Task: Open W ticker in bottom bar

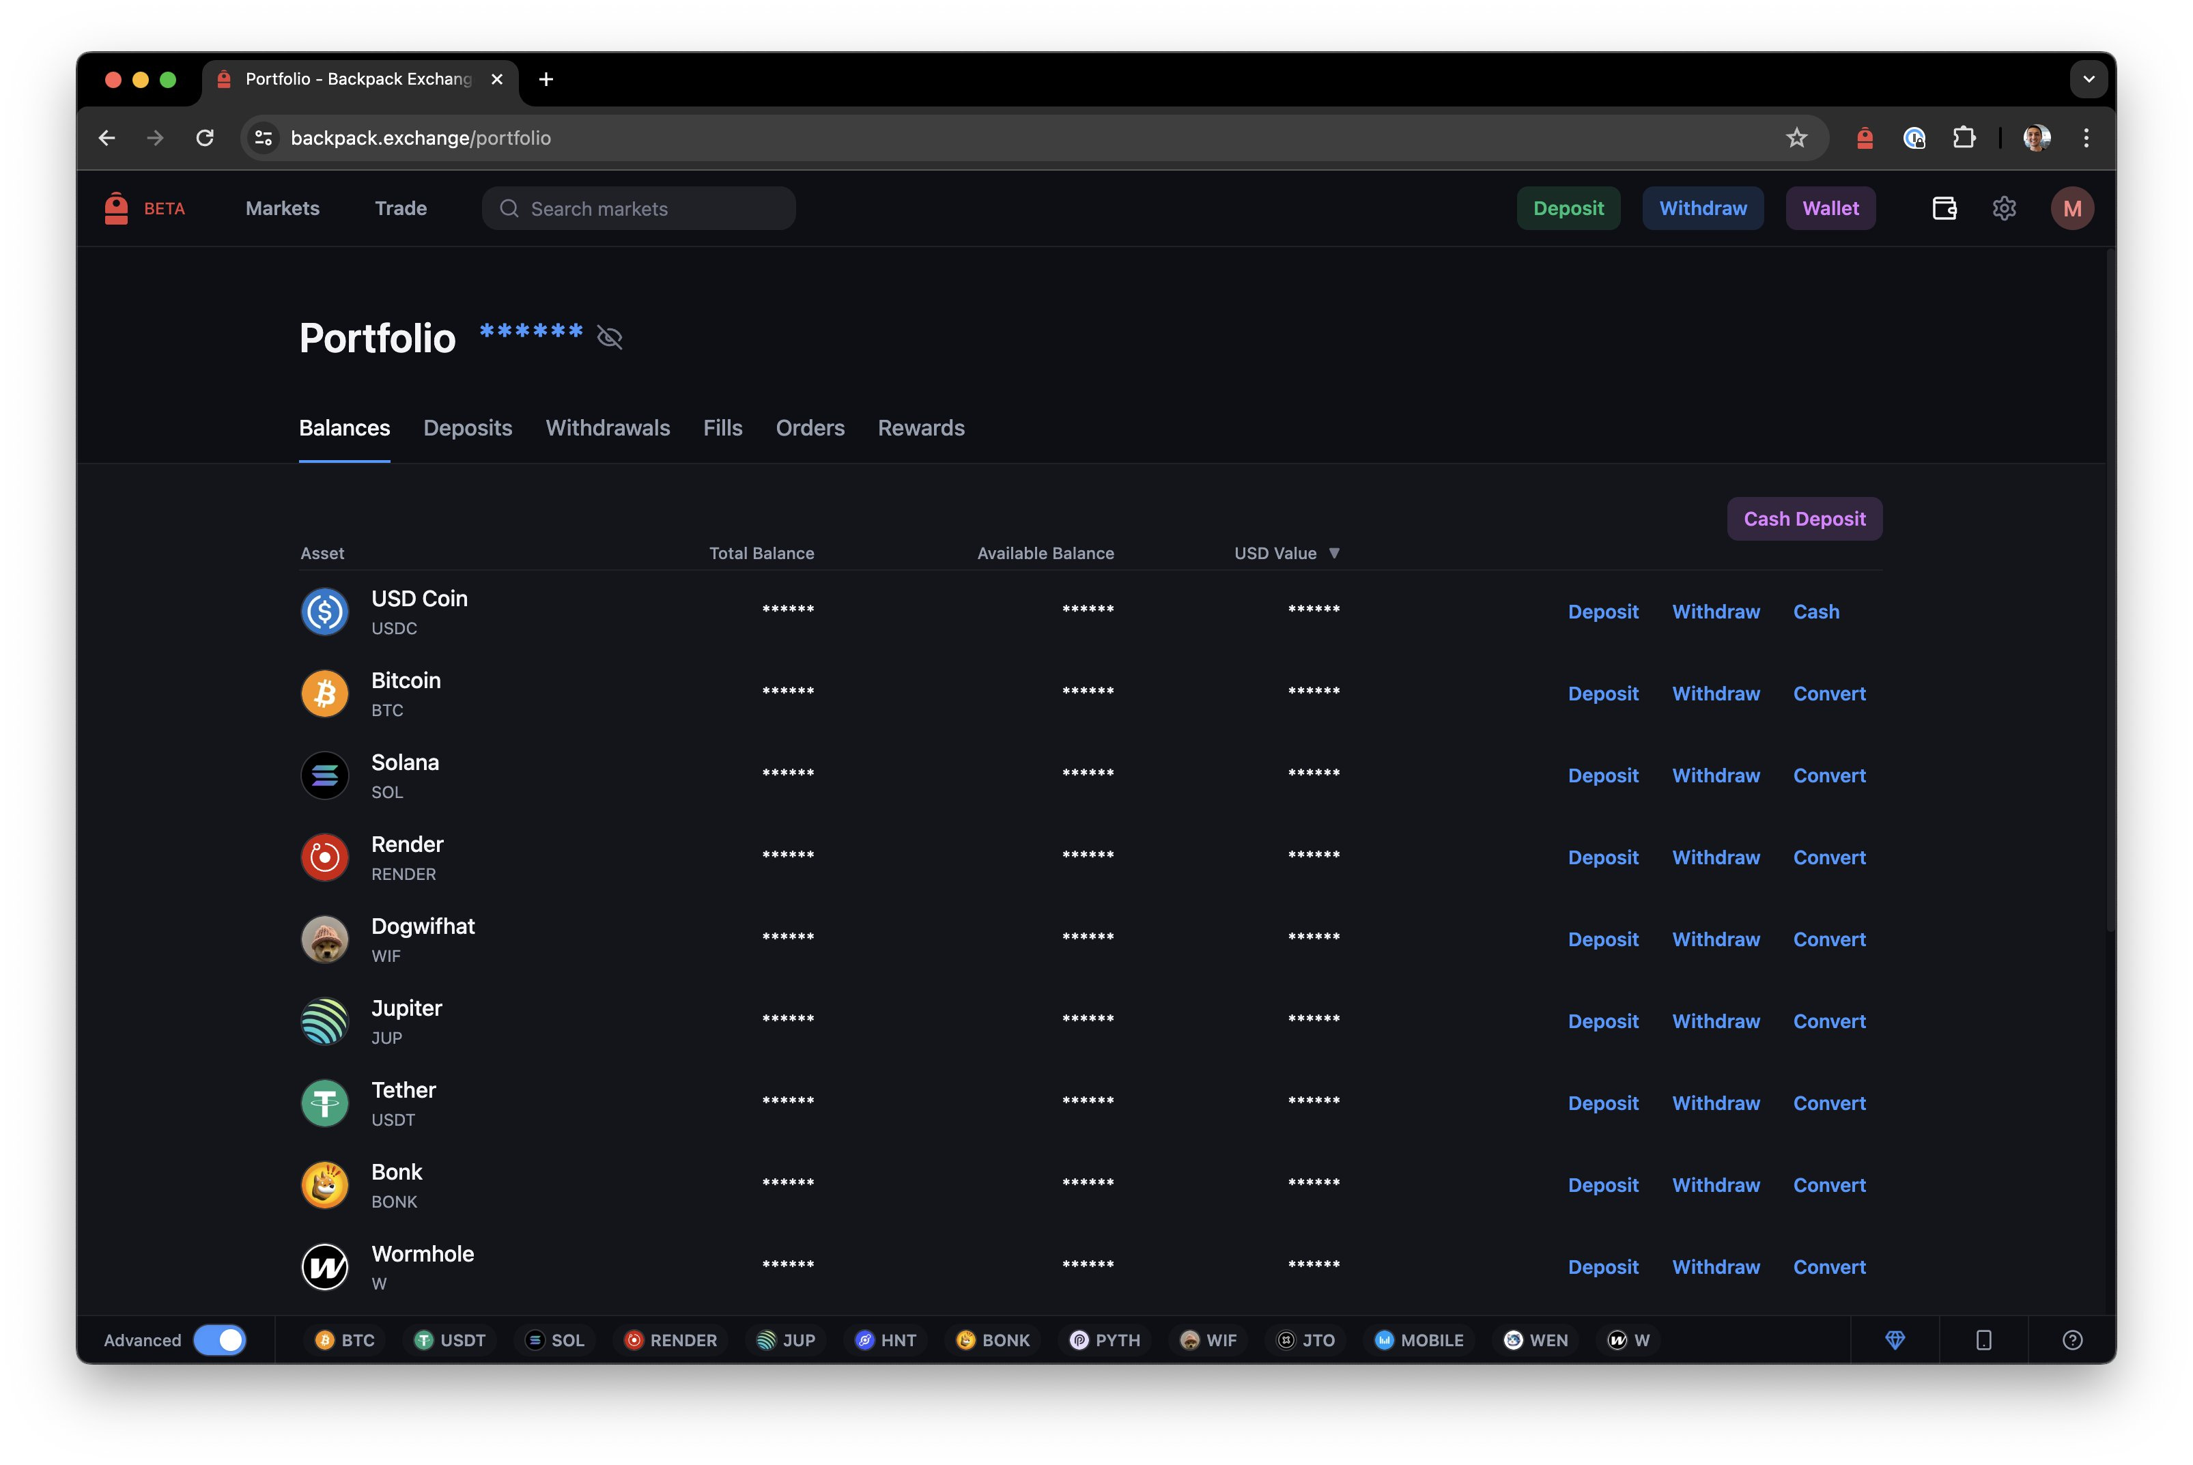Action: click(1628, 1340)
